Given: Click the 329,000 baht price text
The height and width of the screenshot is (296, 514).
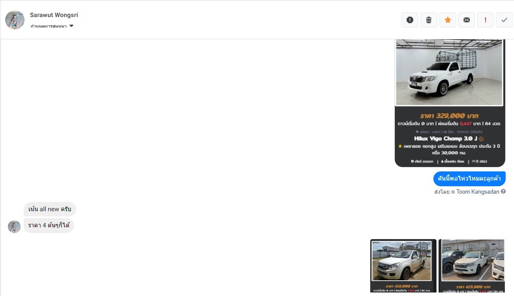Looking at the screenshot, I should [449, 116].
